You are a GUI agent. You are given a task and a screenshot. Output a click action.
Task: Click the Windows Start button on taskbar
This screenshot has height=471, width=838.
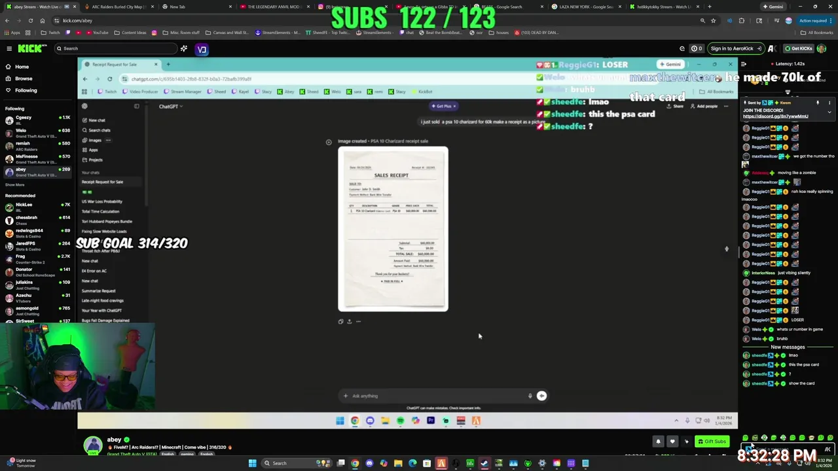[x=252, y=463]
